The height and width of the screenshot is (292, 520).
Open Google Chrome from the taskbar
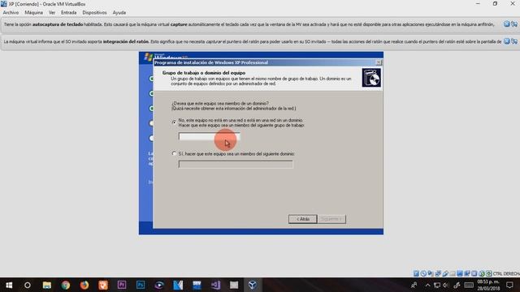66,285
